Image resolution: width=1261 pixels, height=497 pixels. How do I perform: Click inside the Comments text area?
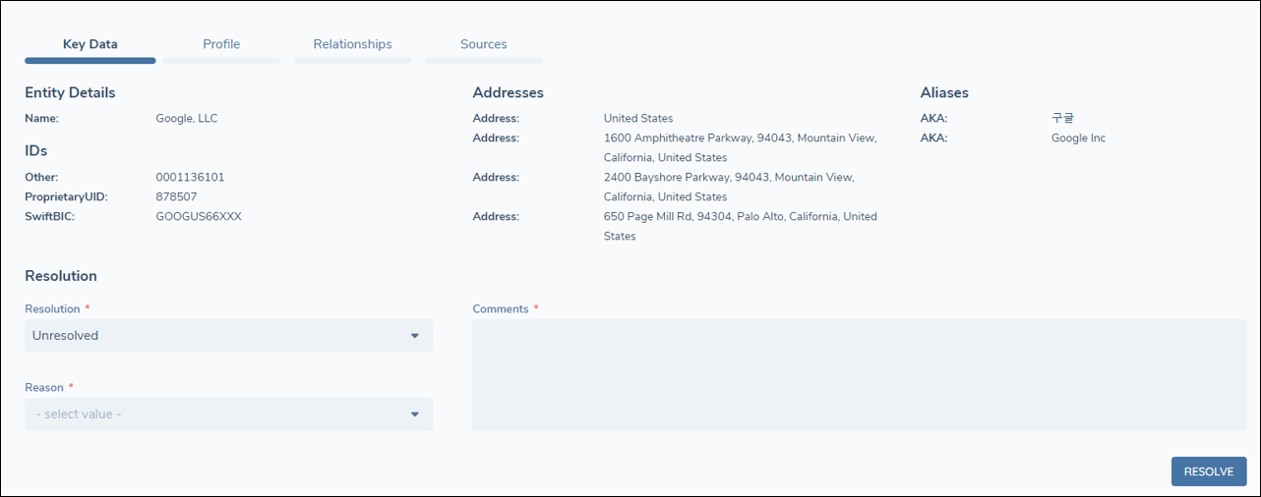[x=859, y=375]
